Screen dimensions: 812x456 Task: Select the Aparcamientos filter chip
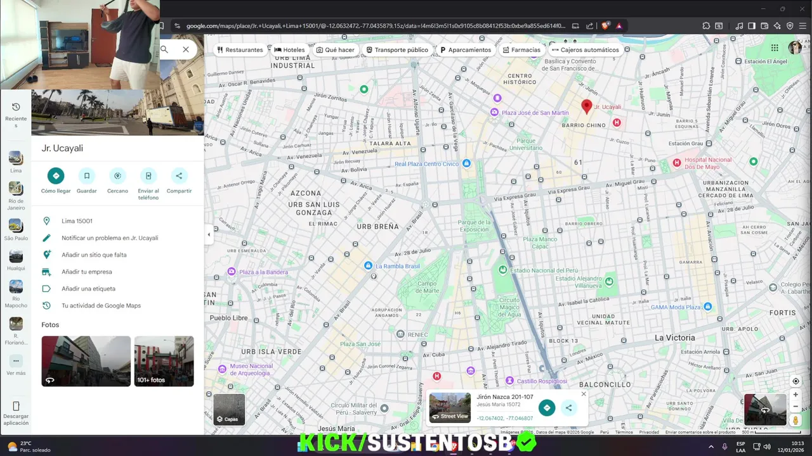466,49
